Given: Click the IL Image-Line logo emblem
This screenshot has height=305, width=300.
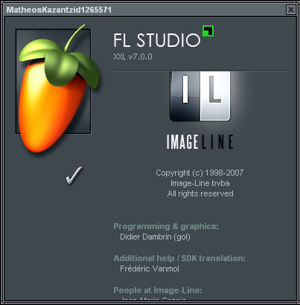Looking at the screenshot, I should pyautogui.click(x=200, y=96).
